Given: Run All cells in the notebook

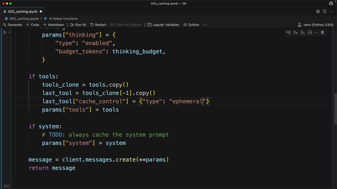Looking at the screenshot, I should 78,24.
